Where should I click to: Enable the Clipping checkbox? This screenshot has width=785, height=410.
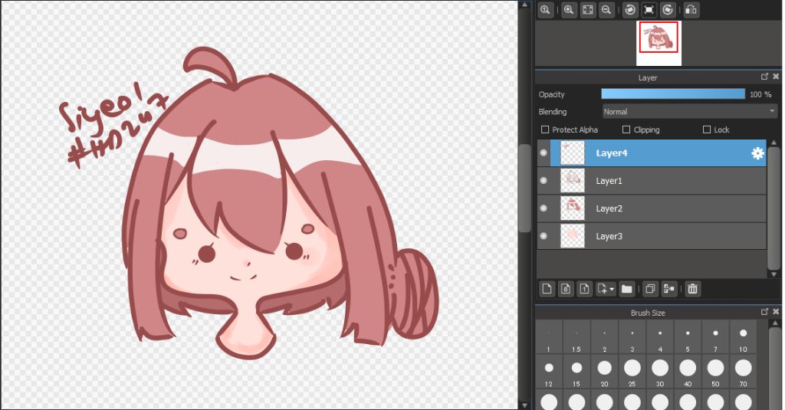pos(626,130)
